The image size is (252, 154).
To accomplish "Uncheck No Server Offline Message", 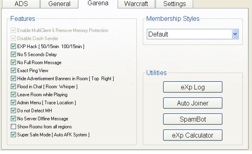I will (13, 119).
